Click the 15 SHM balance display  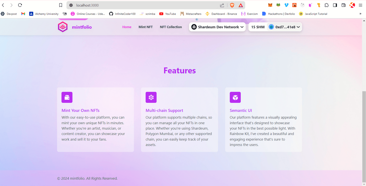(x=258, y=27)
